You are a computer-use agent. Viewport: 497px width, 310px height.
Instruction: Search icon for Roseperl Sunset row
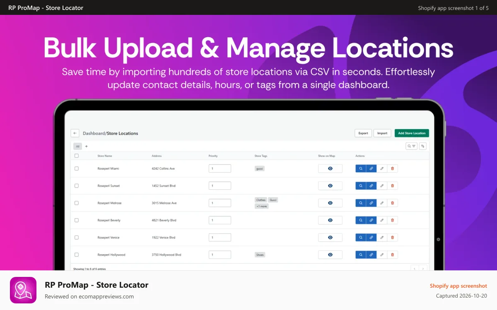click(361, 186)
